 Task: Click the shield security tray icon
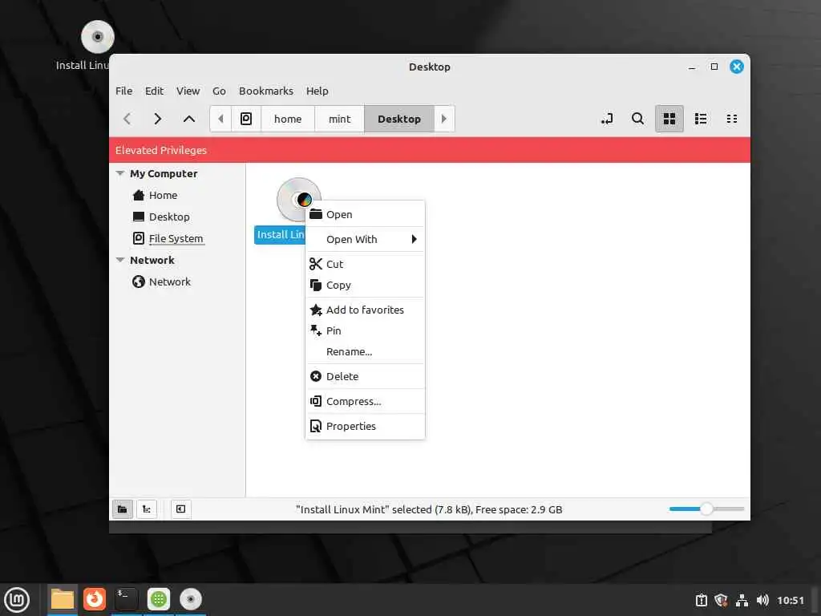(721, 600)
